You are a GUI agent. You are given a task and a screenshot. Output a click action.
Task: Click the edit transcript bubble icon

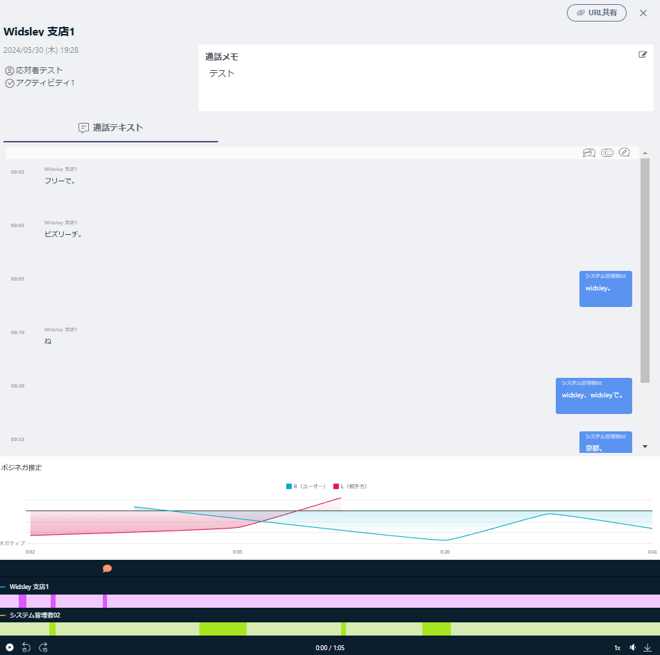coord(625,153)
